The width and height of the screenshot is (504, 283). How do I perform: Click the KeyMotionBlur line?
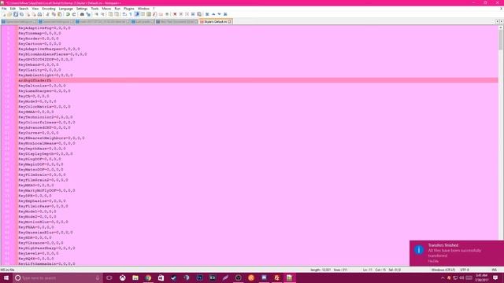click(x=43, y=222)
